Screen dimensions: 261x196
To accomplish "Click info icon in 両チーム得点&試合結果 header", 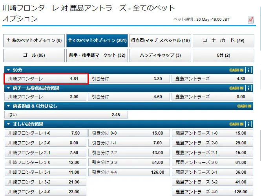I will coord(248,88).
